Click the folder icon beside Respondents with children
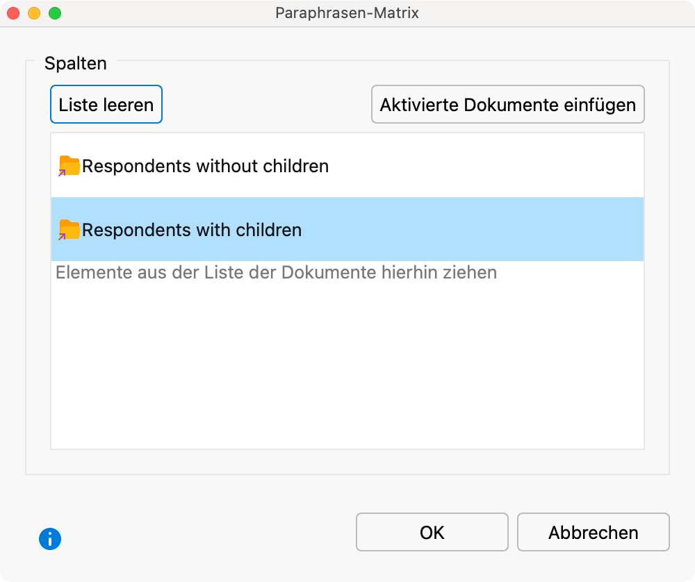 [69, 228]
